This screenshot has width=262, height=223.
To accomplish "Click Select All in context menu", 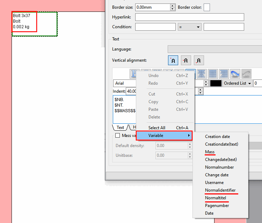I will pyautogui.click(x=157, y=128).
